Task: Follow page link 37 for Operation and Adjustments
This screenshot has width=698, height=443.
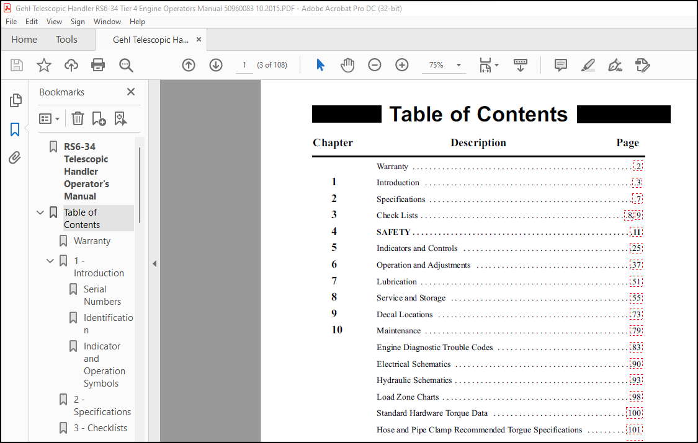Action: pos(637,265)
